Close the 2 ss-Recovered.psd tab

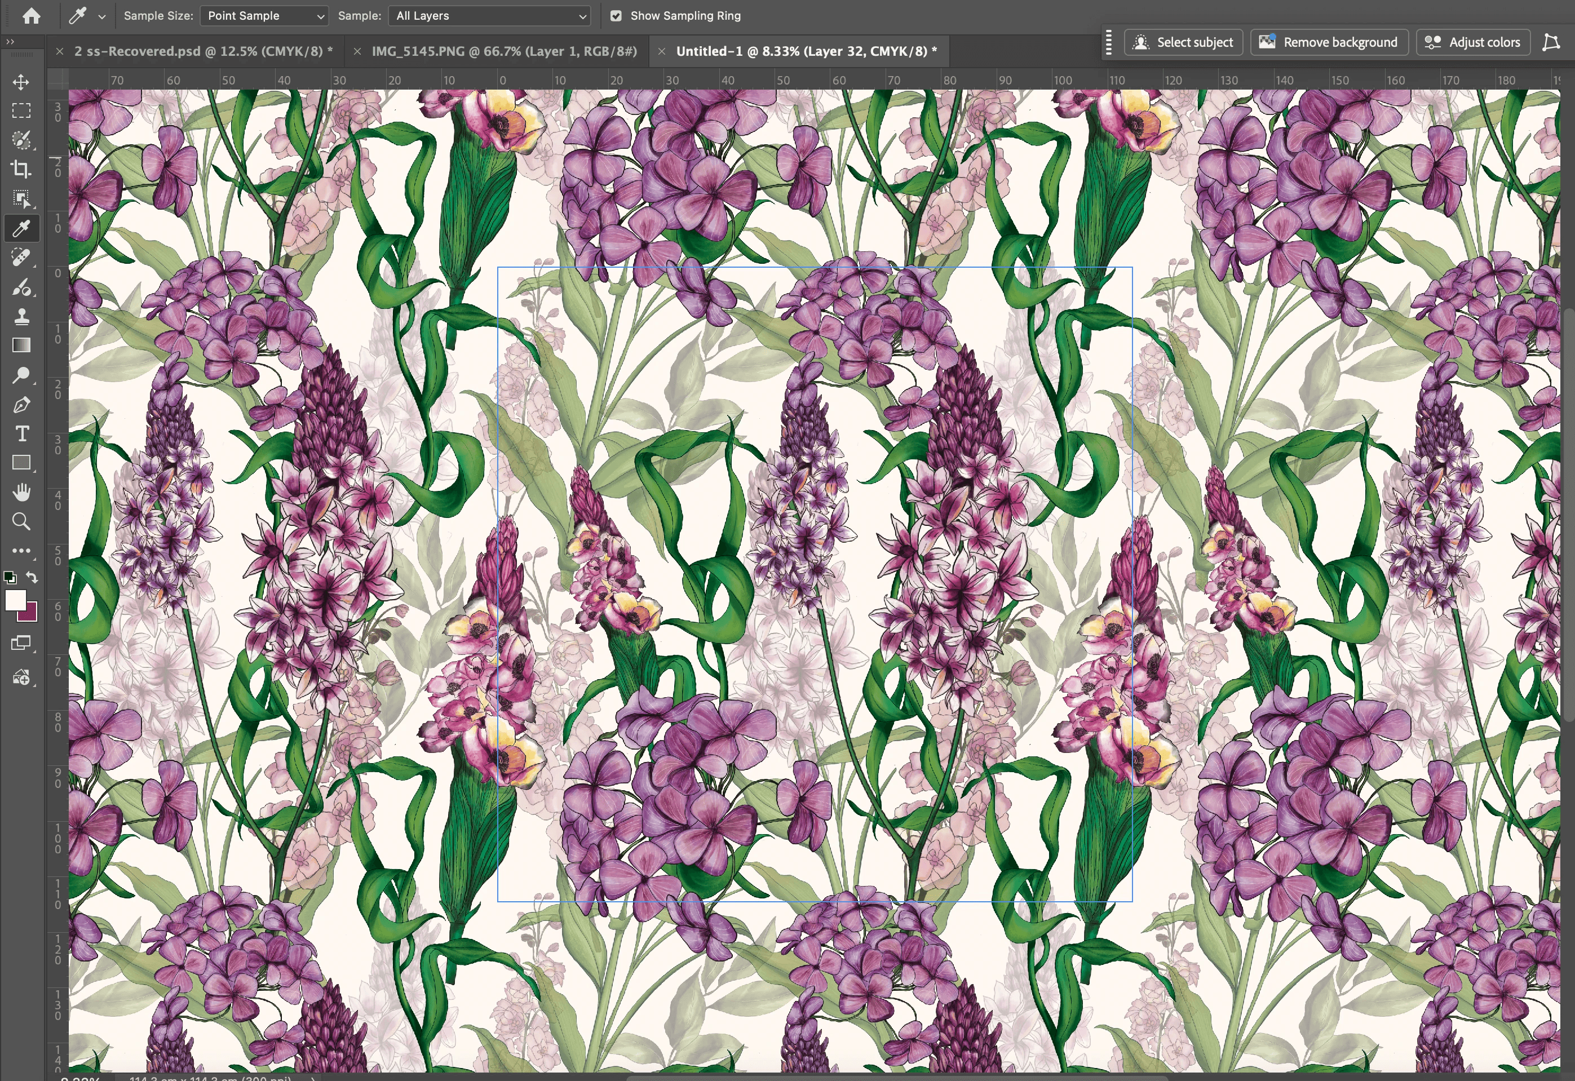pos(60,51)
